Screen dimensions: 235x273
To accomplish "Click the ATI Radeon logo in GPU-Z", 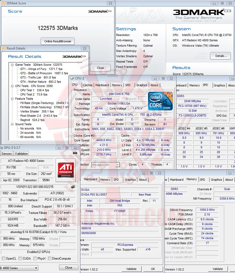I will click(66, 170).
